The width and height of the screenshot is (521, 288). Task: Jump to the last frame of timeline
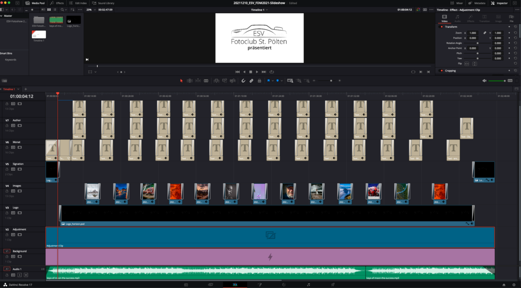[x=264, y=72]
